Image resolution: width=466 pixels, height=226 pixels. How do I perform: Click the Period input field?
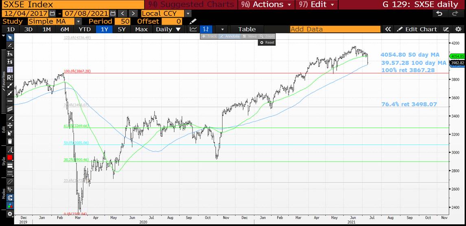pos(123,22)
